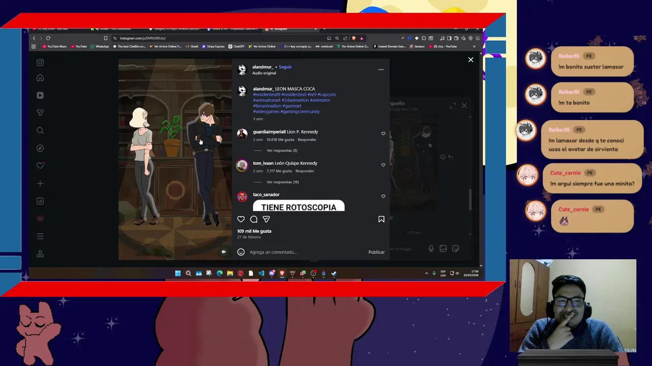Open the #gamingcommunity hashtag
The width and height of the screenshot is (652, 366).
[x=300, y=112]
